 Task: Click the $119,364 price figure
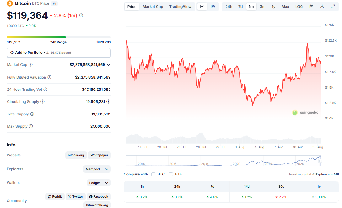(27, 15)
